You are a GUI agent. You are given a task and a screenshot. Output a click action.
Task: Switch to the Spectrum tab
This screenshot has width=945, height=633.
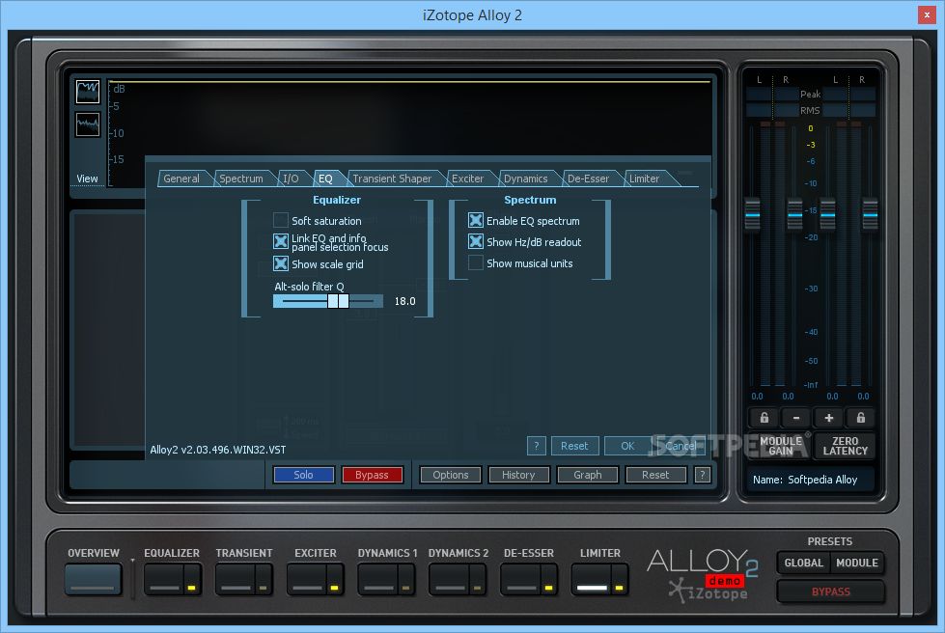241,179
